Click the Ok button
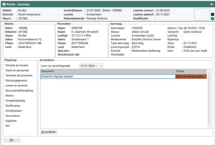The image size is (216, 146). point(12,140)
